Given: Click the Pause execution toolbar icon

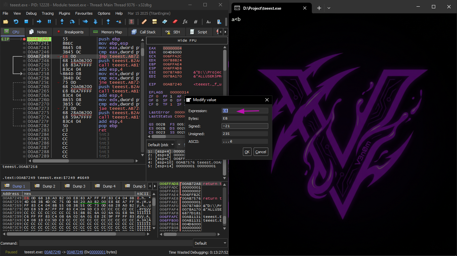Looking at the screenshot, I should click(49, 22).
